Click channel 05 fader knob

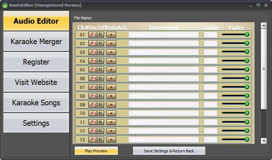click(247, 69)
